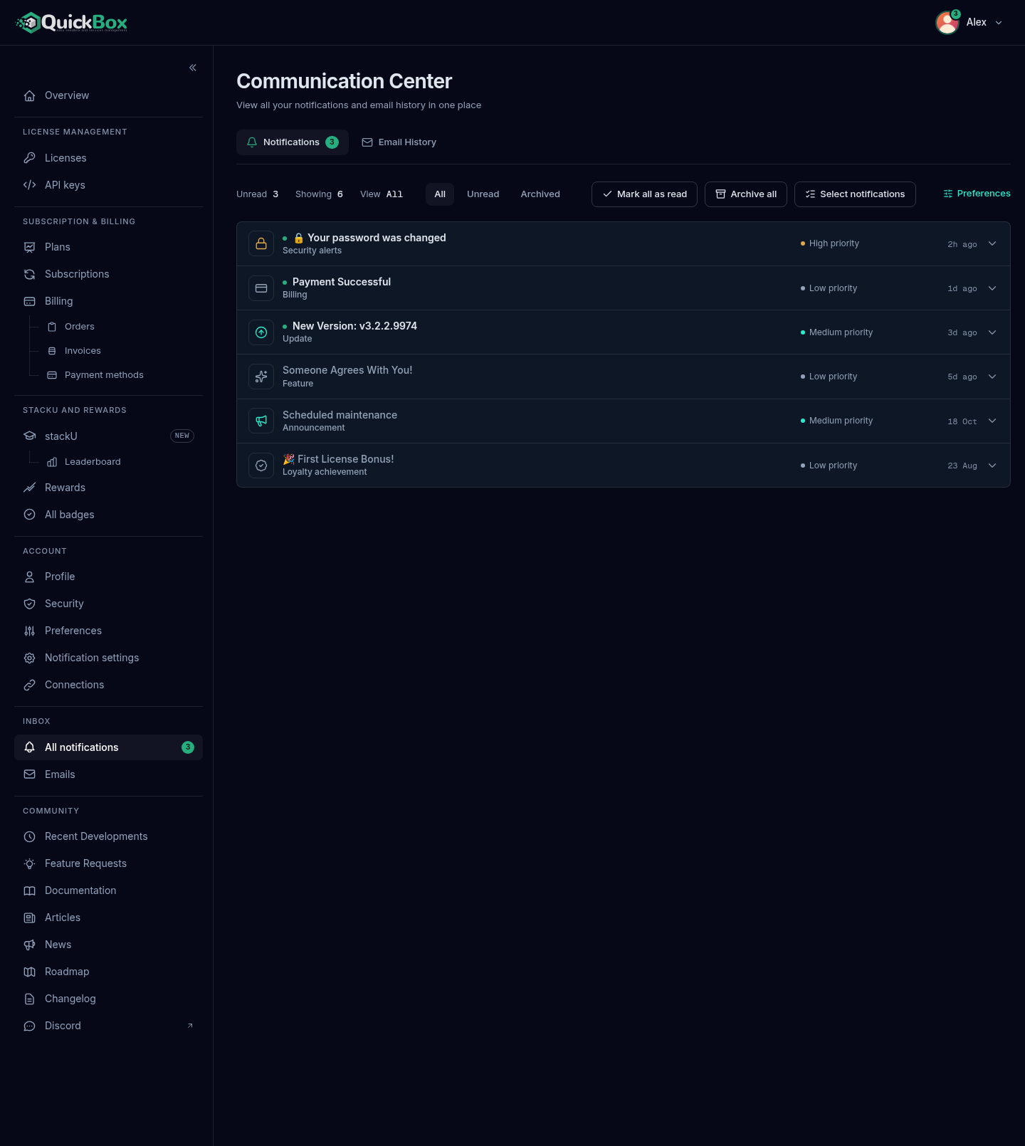The image size is (1025, 1146).
Task: Expand the First License Bonus notification chevron
Action: tap(992, 466)
